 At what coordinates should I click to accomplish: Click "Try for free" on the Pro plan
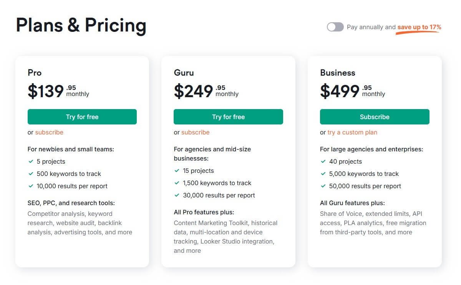(x=82, y=117)
